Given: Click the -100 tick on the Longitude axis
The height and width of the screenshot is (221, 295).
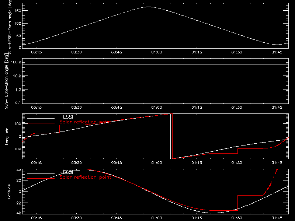Looking at the screenshot, I should [17, 149].
